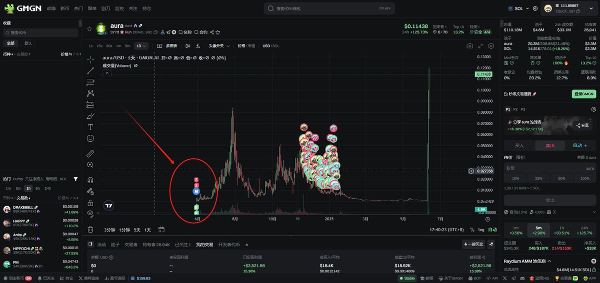Click the 多图表 multi-chart button
The image size is (600, 283).
pyautogui.click(x=166, y=45)
